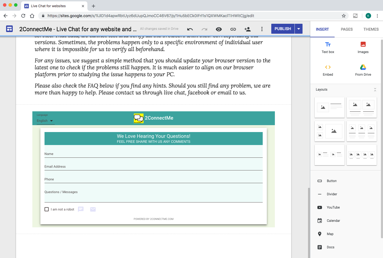This screenshot has height=258, width=383.
Task: Open the POWERED BY 2CONNECTME.COM link
Action: [x=153, y=219]
